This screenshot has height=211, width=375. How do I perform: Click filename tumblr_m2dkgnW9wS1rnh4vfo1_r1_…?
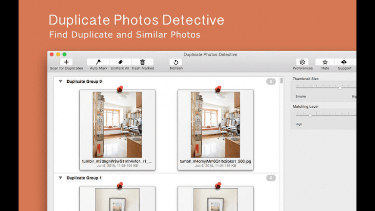117,161
